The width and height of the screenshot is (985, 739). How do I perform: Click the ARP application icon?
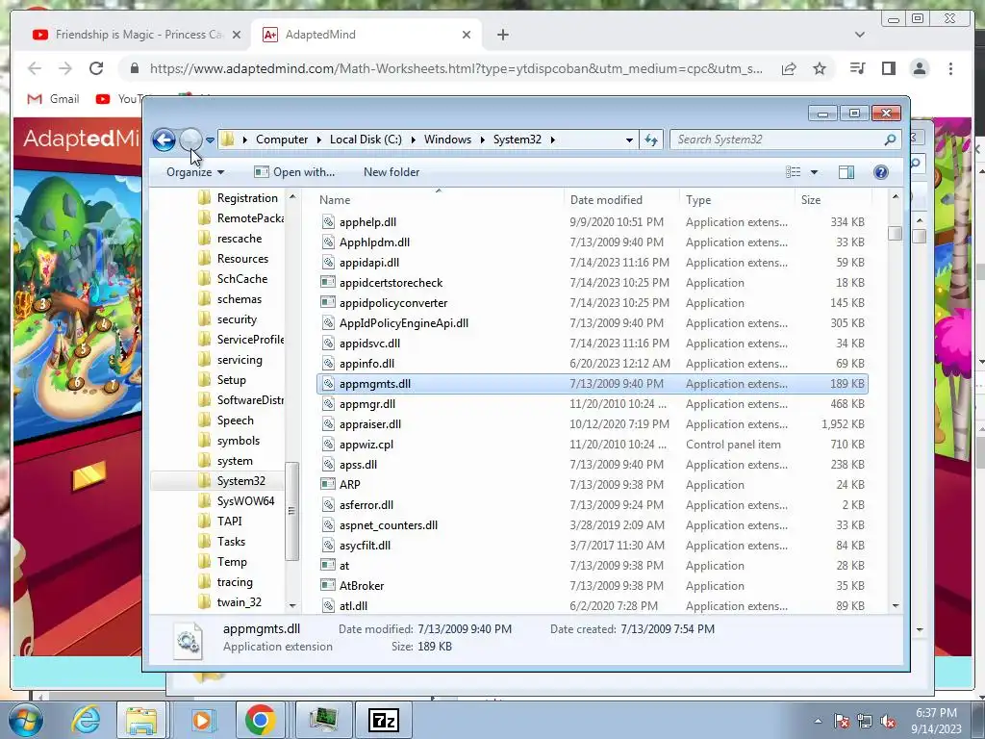(x=328, y=485)
